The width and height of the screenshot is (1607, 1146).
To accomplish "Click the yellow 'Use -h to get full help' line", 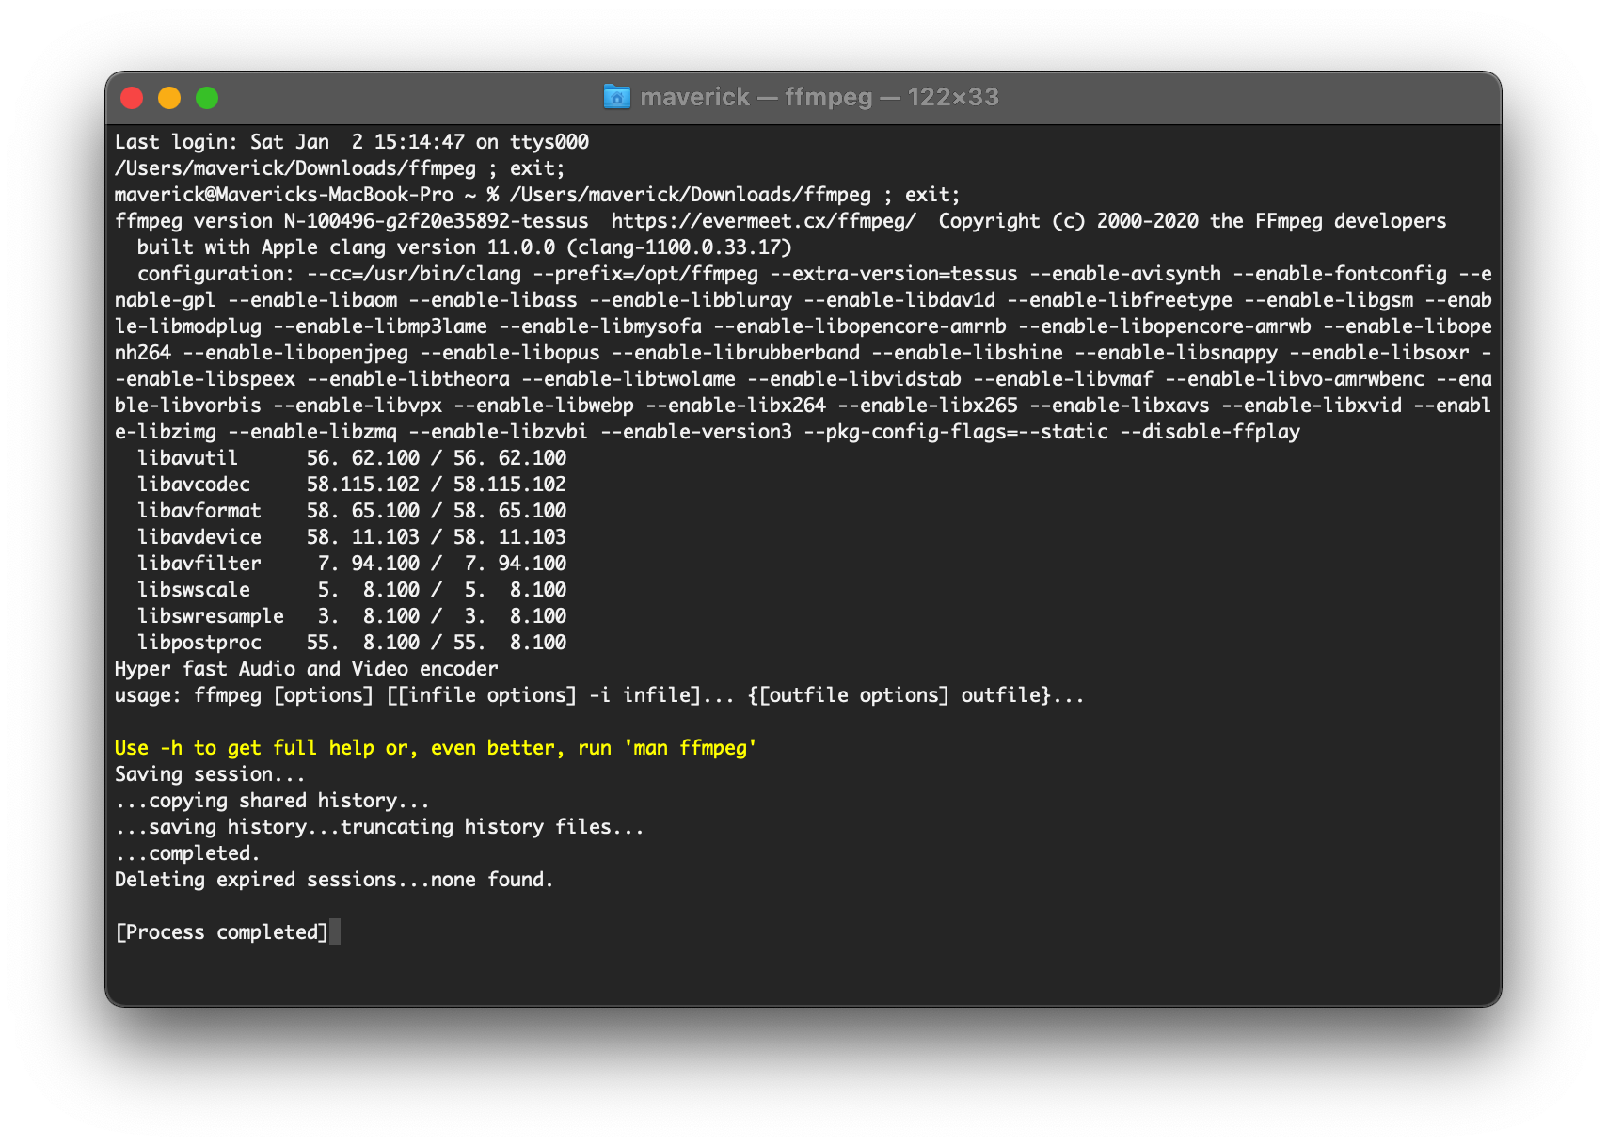I will tap(437, 748).
